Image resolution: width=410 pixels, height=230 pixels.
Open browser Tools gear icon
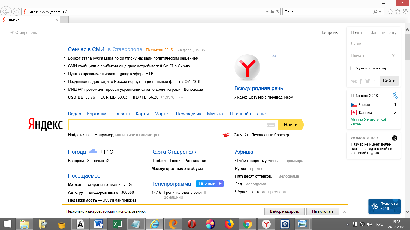(405, 12)
